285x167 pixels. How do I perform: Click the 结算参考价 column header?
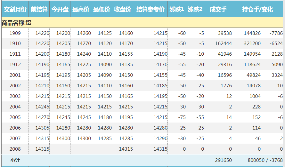click(150, 10)
